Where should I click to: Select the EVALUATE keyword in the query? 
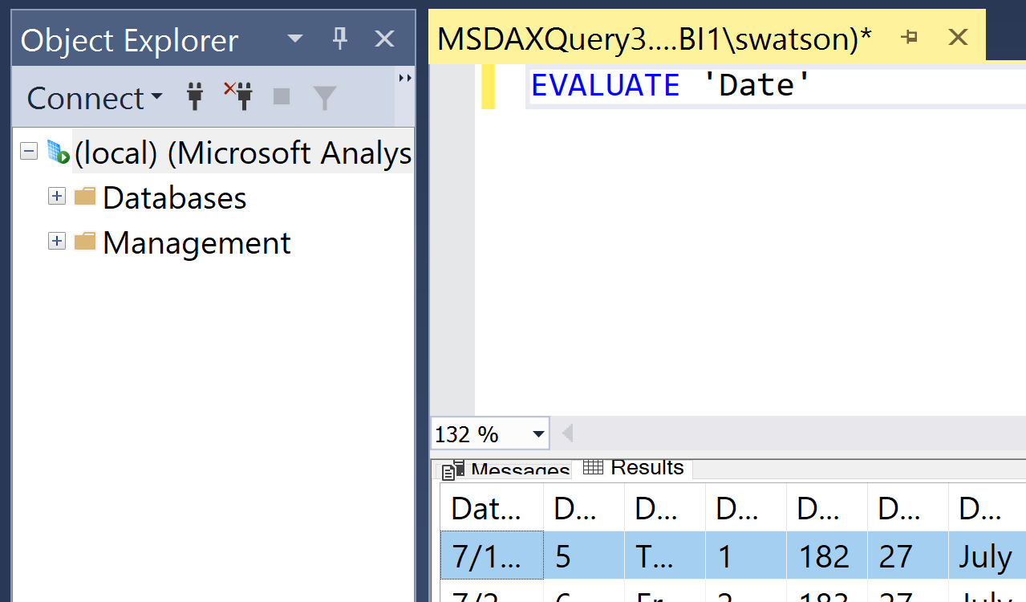[x=605, y=83]
